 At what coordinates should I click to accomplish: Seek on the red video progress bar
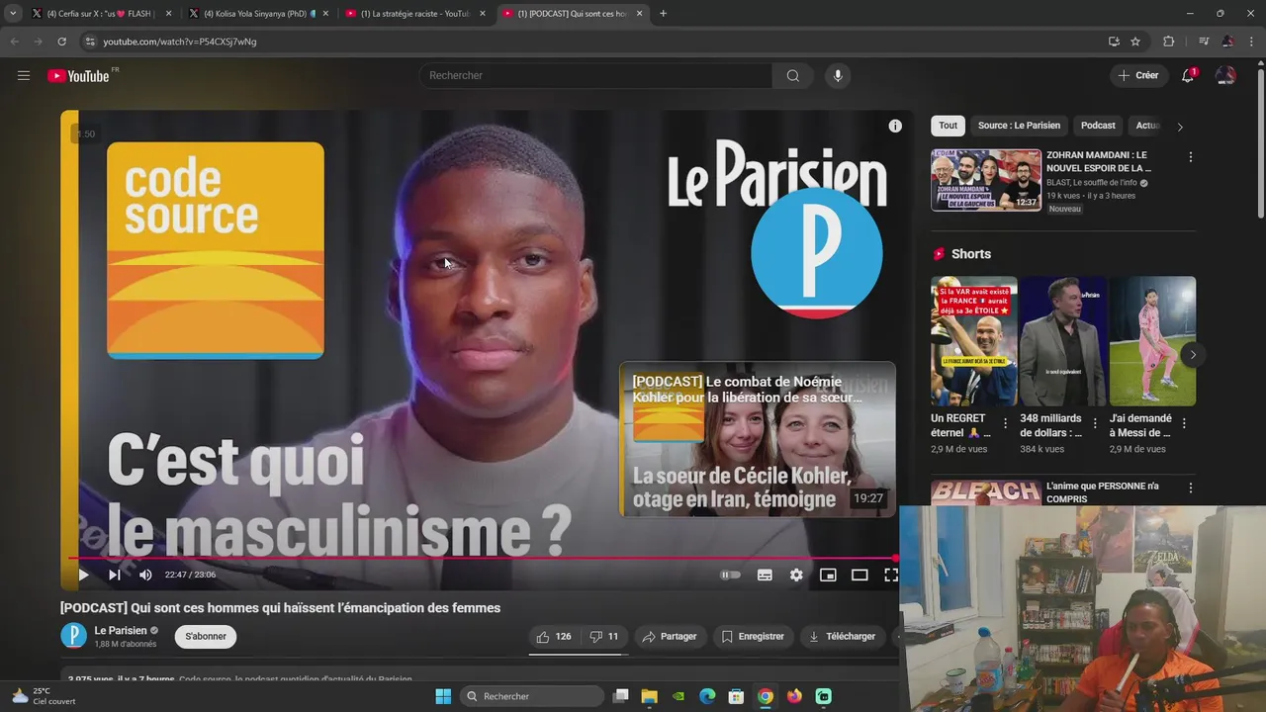[482, 558]
